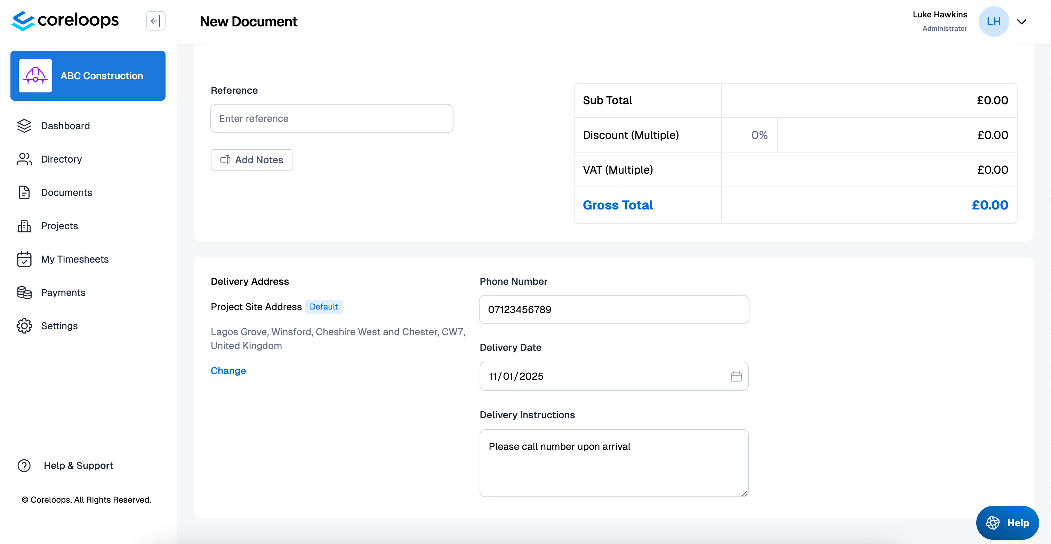
Task: Click the note icon on Add Notes
Action: pyautogui.click(x=225, y=160)
